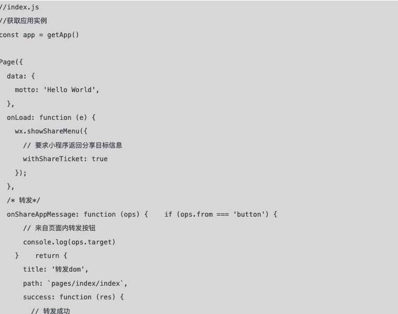The height and width of the screenshot is (314, 398).
Task: Click the withShareTicket property
Action: tap(53, 159)
